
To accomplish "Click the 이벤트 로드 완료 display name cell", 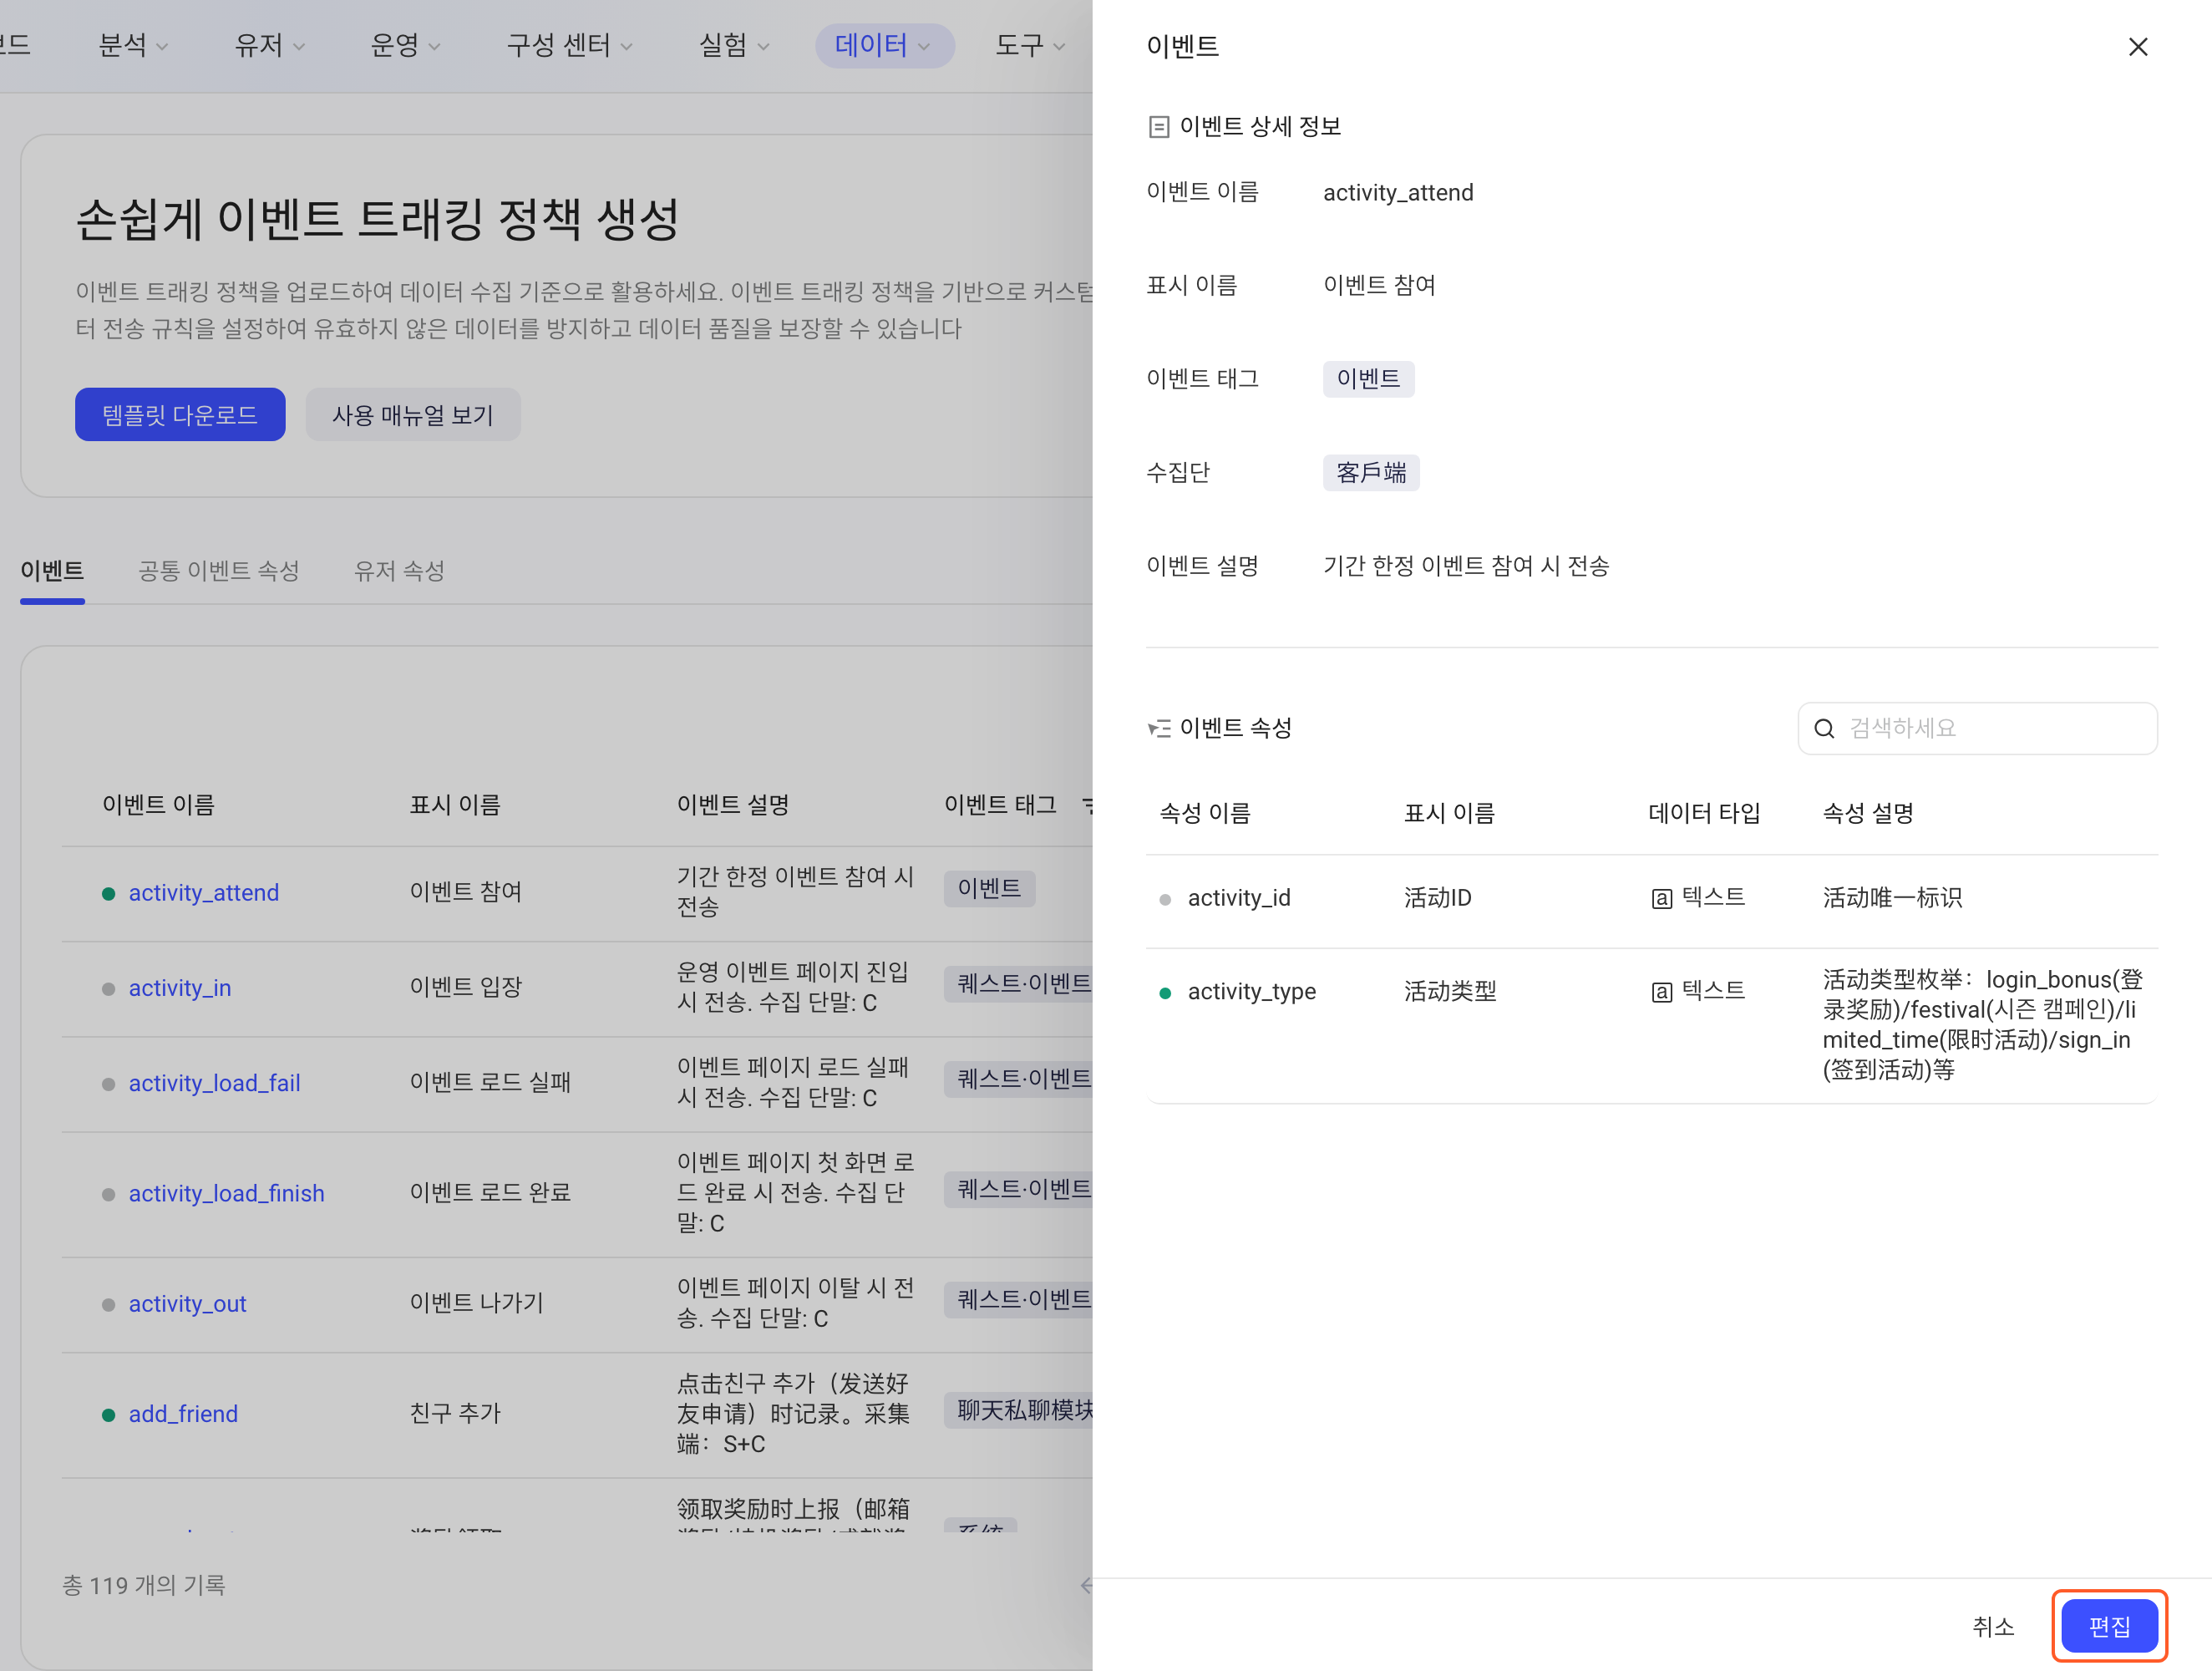I will click(490, 1193).
